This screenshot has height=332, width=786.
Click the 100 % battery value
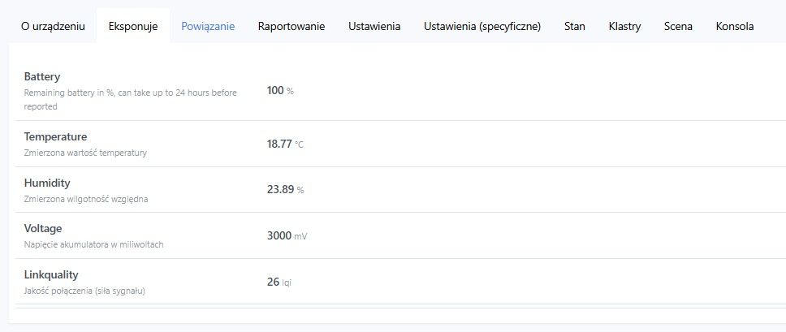(280, 91)
